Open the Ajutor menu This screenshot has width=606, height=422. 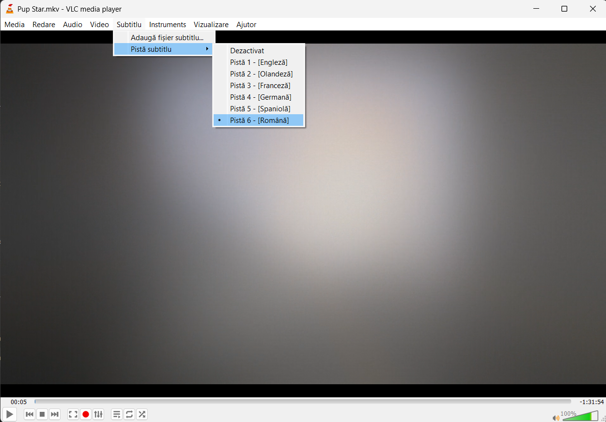point(247,24)
